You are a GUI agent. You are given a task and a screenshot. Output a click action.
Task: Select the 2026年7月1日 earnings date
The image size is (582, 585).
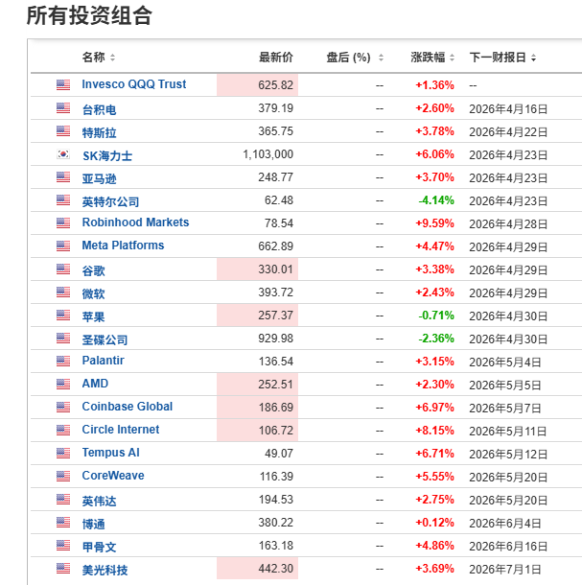tap(504, 570)
